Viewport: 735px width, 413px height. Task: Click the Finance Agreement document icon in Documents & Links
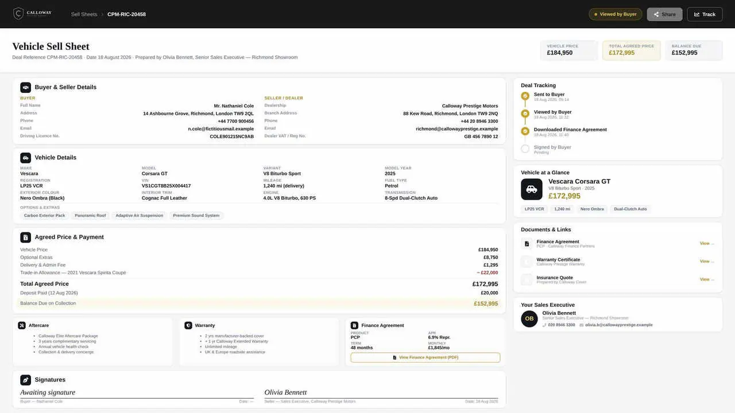click(x=527, y=244)
